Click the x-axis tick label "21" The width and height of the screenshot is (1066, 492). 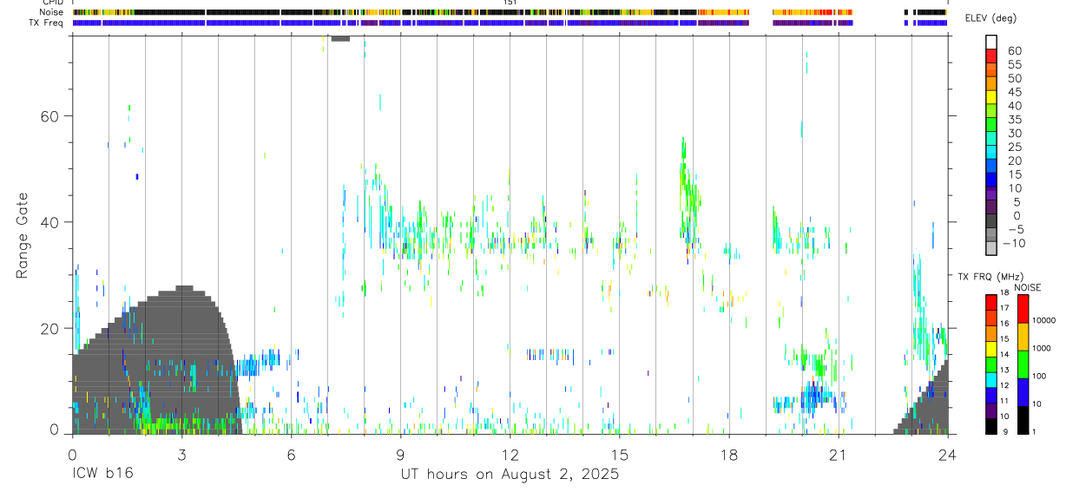[x=839, y=454]
